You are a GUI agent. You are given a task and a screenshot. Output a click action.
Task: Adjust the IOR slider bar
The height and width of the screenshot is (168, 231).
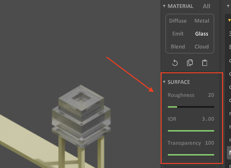point(191,131)
